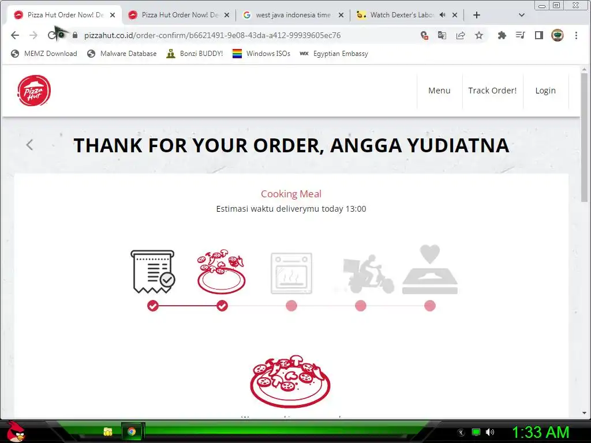Click the red pizza toppings step icon
Viewport: 591px width, 443px height.
point(221,271)
